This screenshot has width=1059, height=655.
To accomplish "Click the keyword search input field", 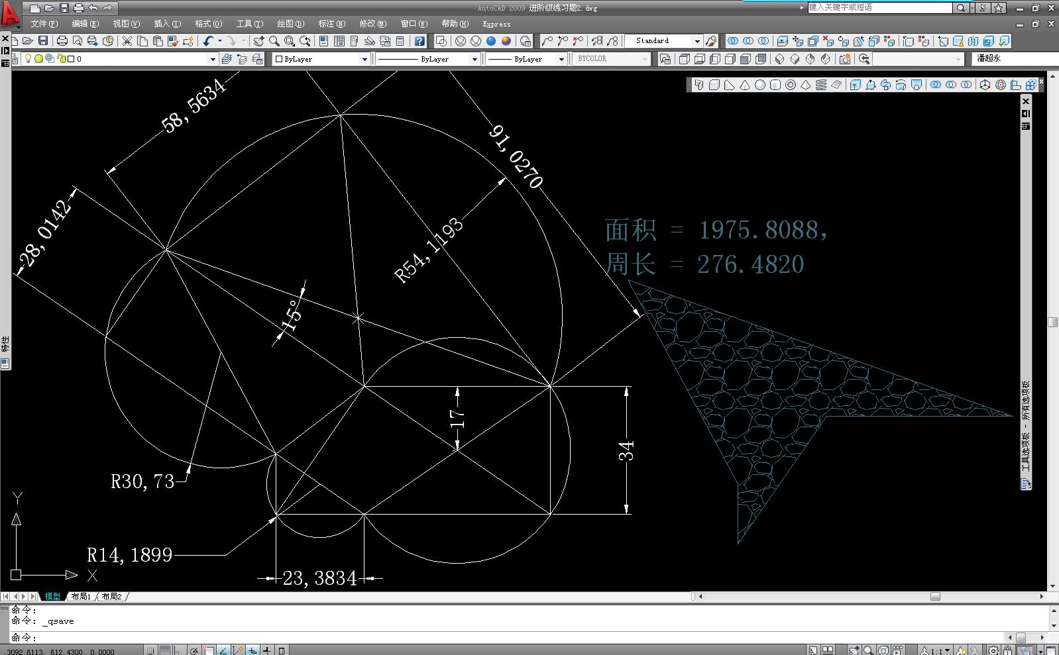I will pos(880,8).
